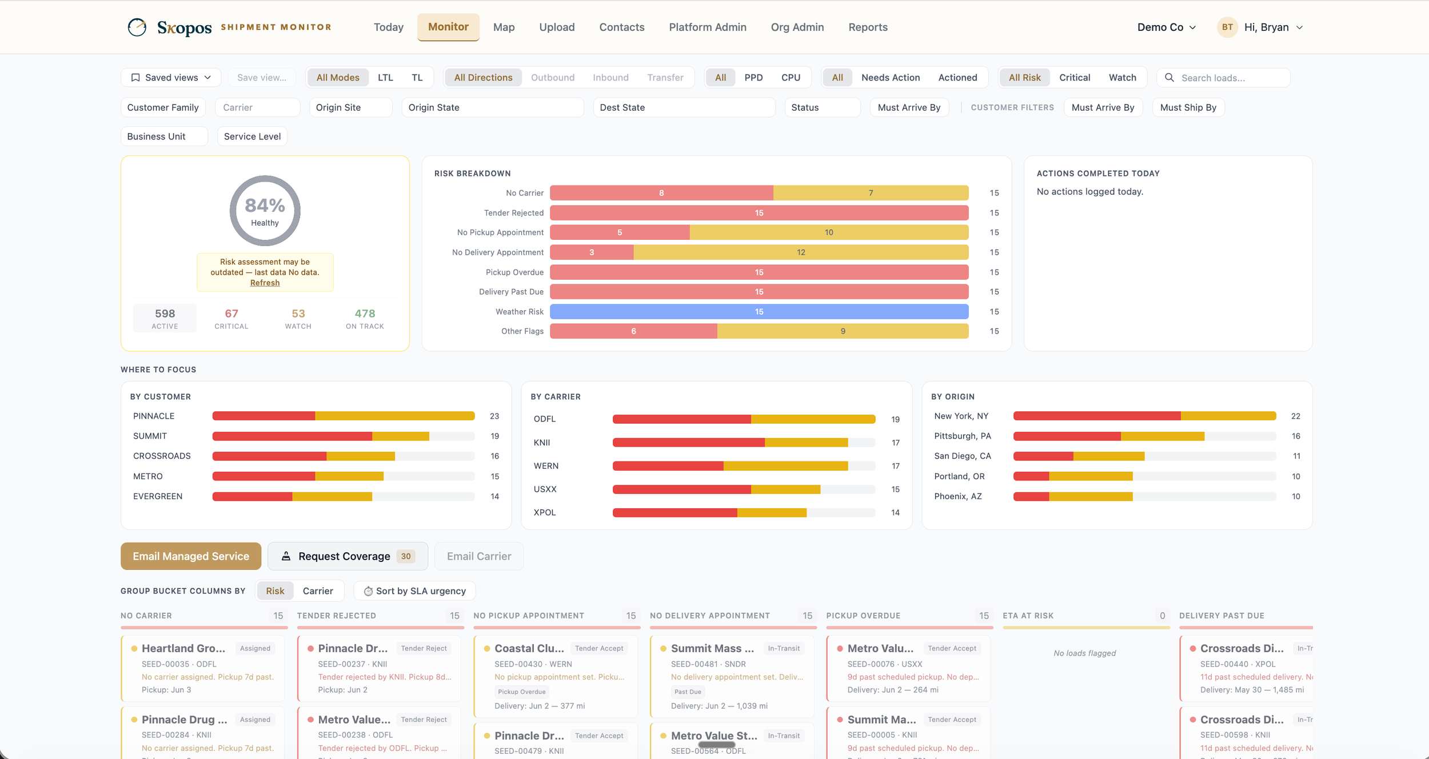
Task: Click the yellow status dot on Heartland Gro... card
Action: [134, 648]
